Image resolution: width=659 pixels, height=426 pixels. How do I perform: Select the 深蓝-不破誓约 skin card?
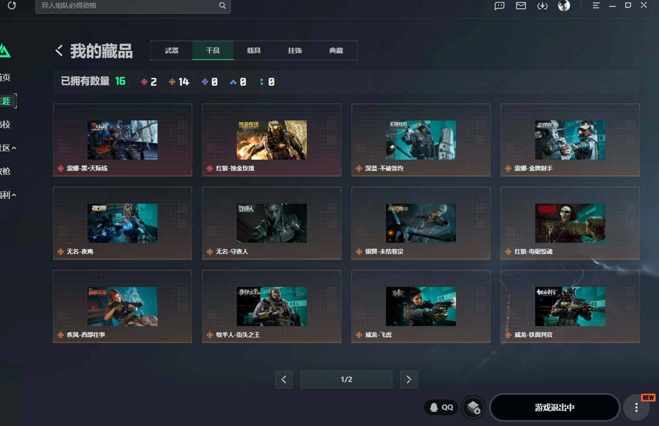coord(421,140)
